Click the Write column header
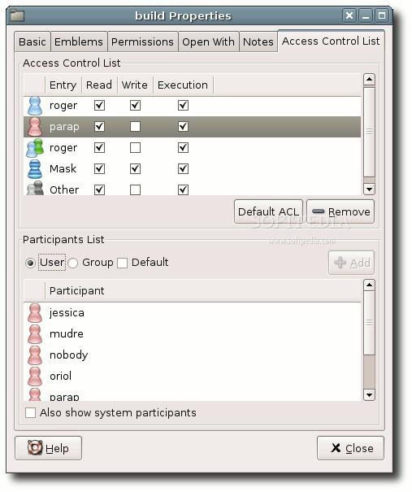Screen dimensions: 412x492 135,85
